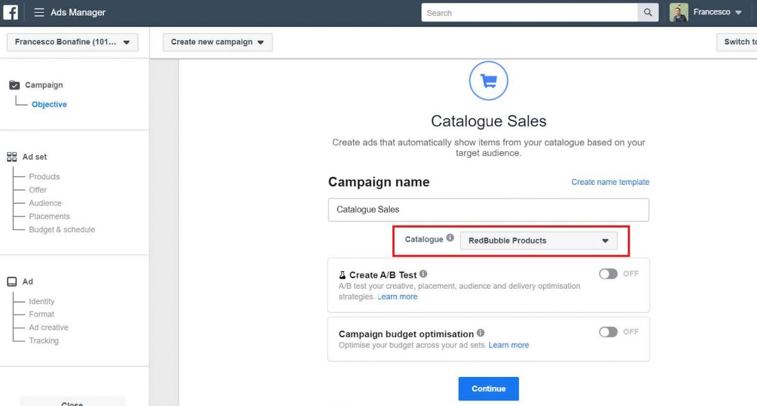This screenshot has height=406, width=757.
Task: Open Budget & schedule step
Action: [x=62, y=229]
